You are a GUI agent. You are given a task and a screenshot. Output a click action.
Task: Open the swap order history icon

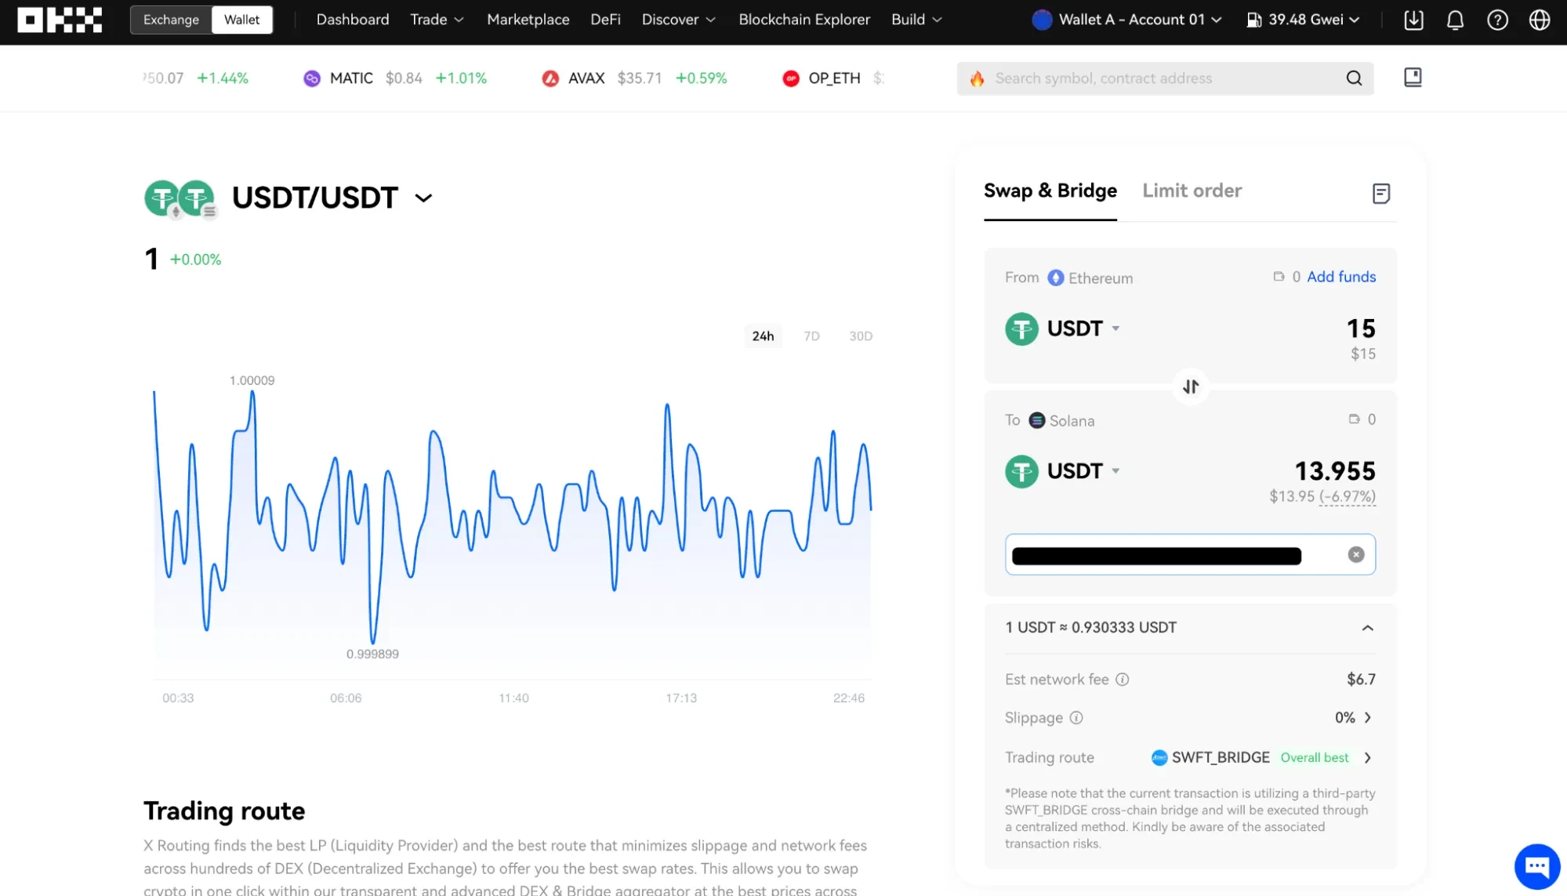[1381, 194]
